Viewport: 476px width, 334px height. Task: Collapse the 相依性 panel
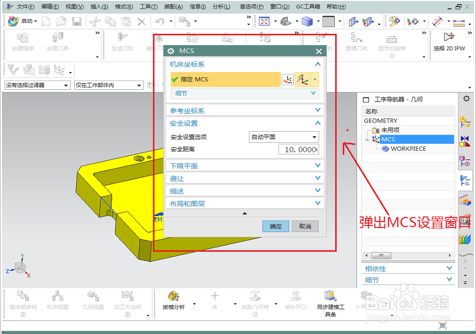point(448,268)
